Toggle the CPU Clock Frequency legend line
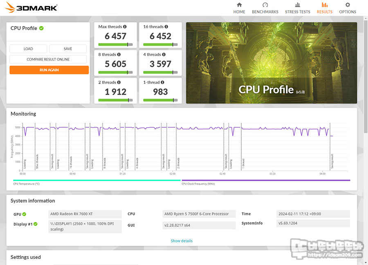This screenshot has height=265, width=368. tap(266, 180)
